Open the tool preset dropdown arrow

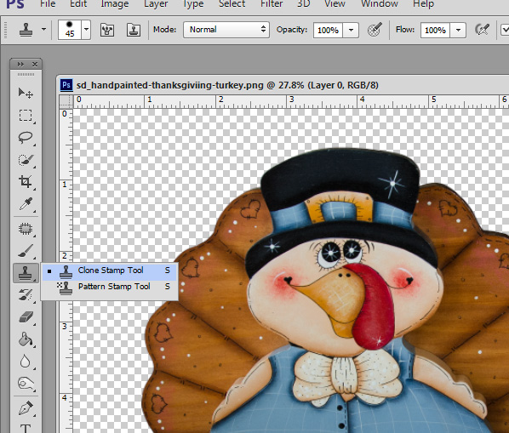(x=43, y=30)
